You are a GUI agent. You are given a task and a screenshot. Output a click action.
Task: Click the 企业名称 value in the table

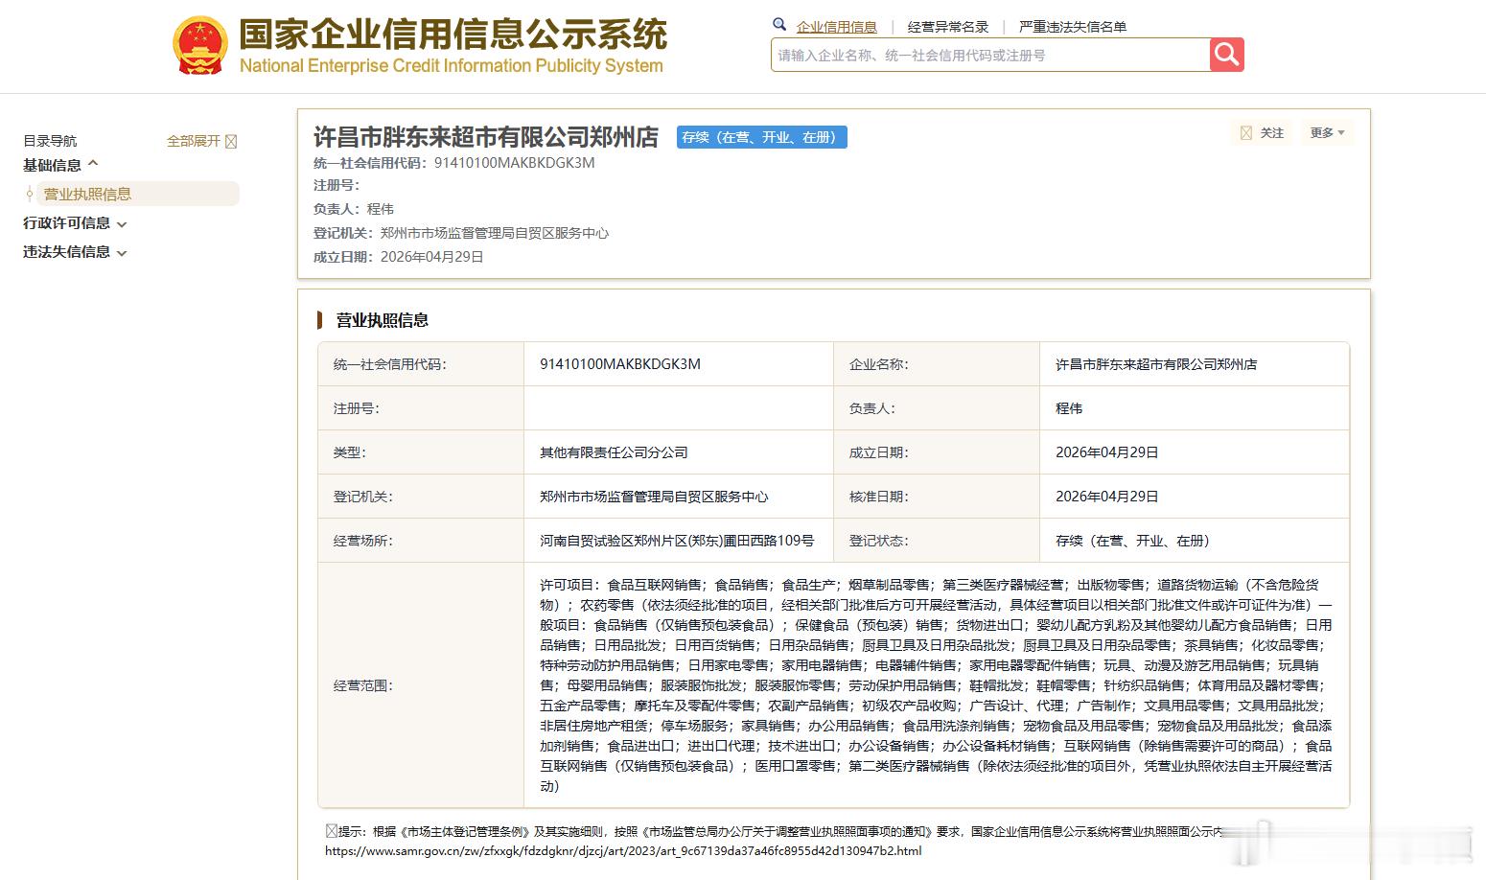(x=1156, y=364)
